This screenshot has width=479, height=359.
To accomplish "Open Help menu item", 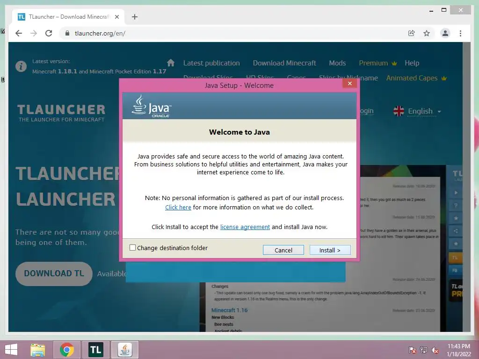I will click(412, 63).
